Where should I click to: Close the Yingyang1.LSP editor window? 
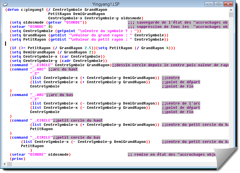tap(228, 4)
